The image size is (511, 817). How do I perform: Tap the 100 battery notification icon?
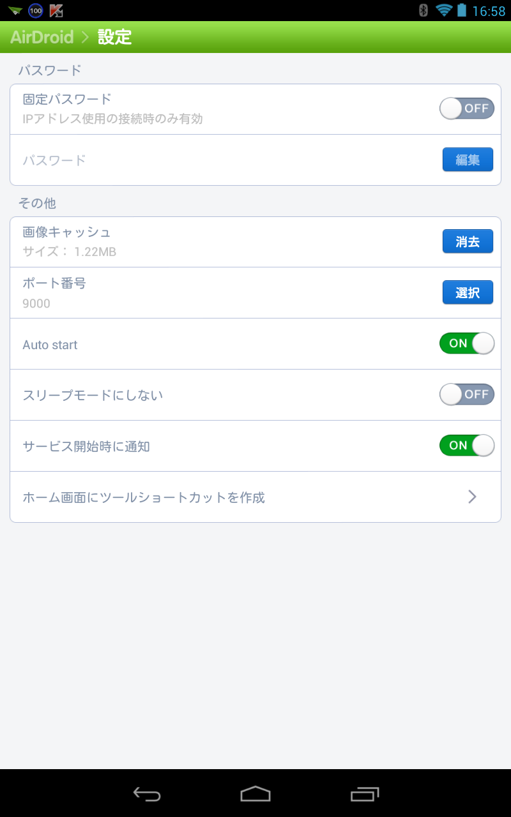36,10
